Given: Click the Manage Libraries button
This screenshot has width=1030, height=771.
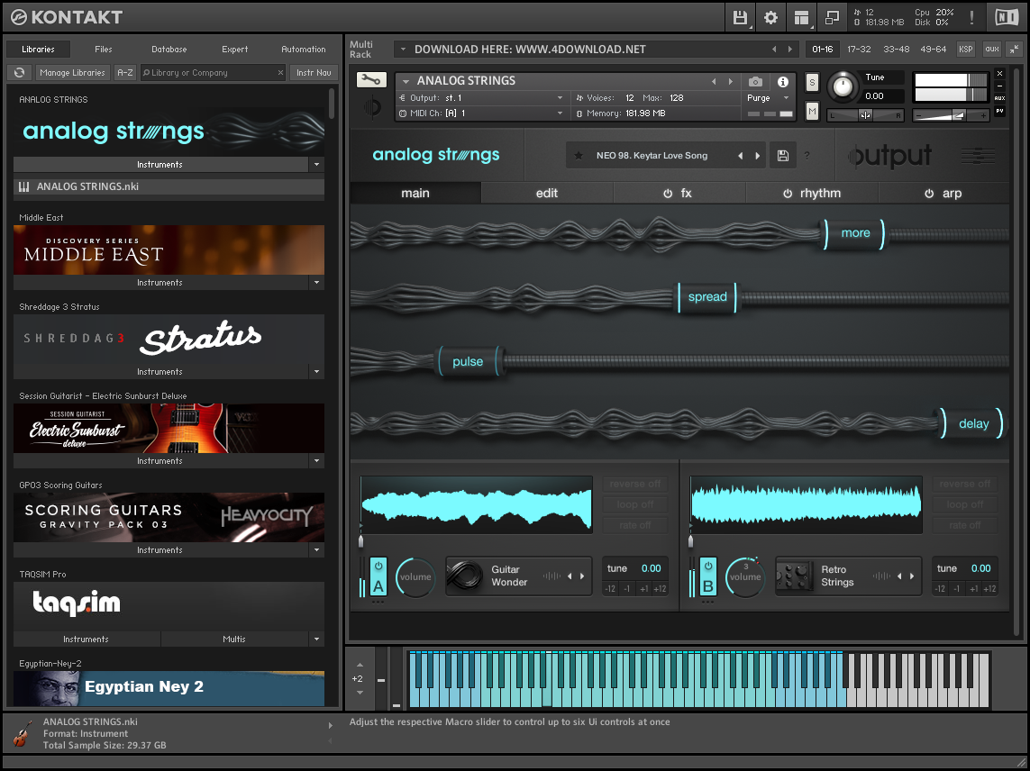Looking at the screenshot, I should pos(72,73).
